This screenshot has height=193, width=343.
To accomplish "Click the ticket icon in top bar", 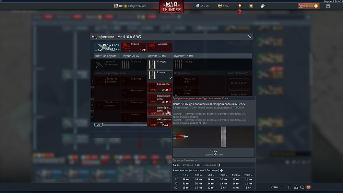I will (262, 6).
